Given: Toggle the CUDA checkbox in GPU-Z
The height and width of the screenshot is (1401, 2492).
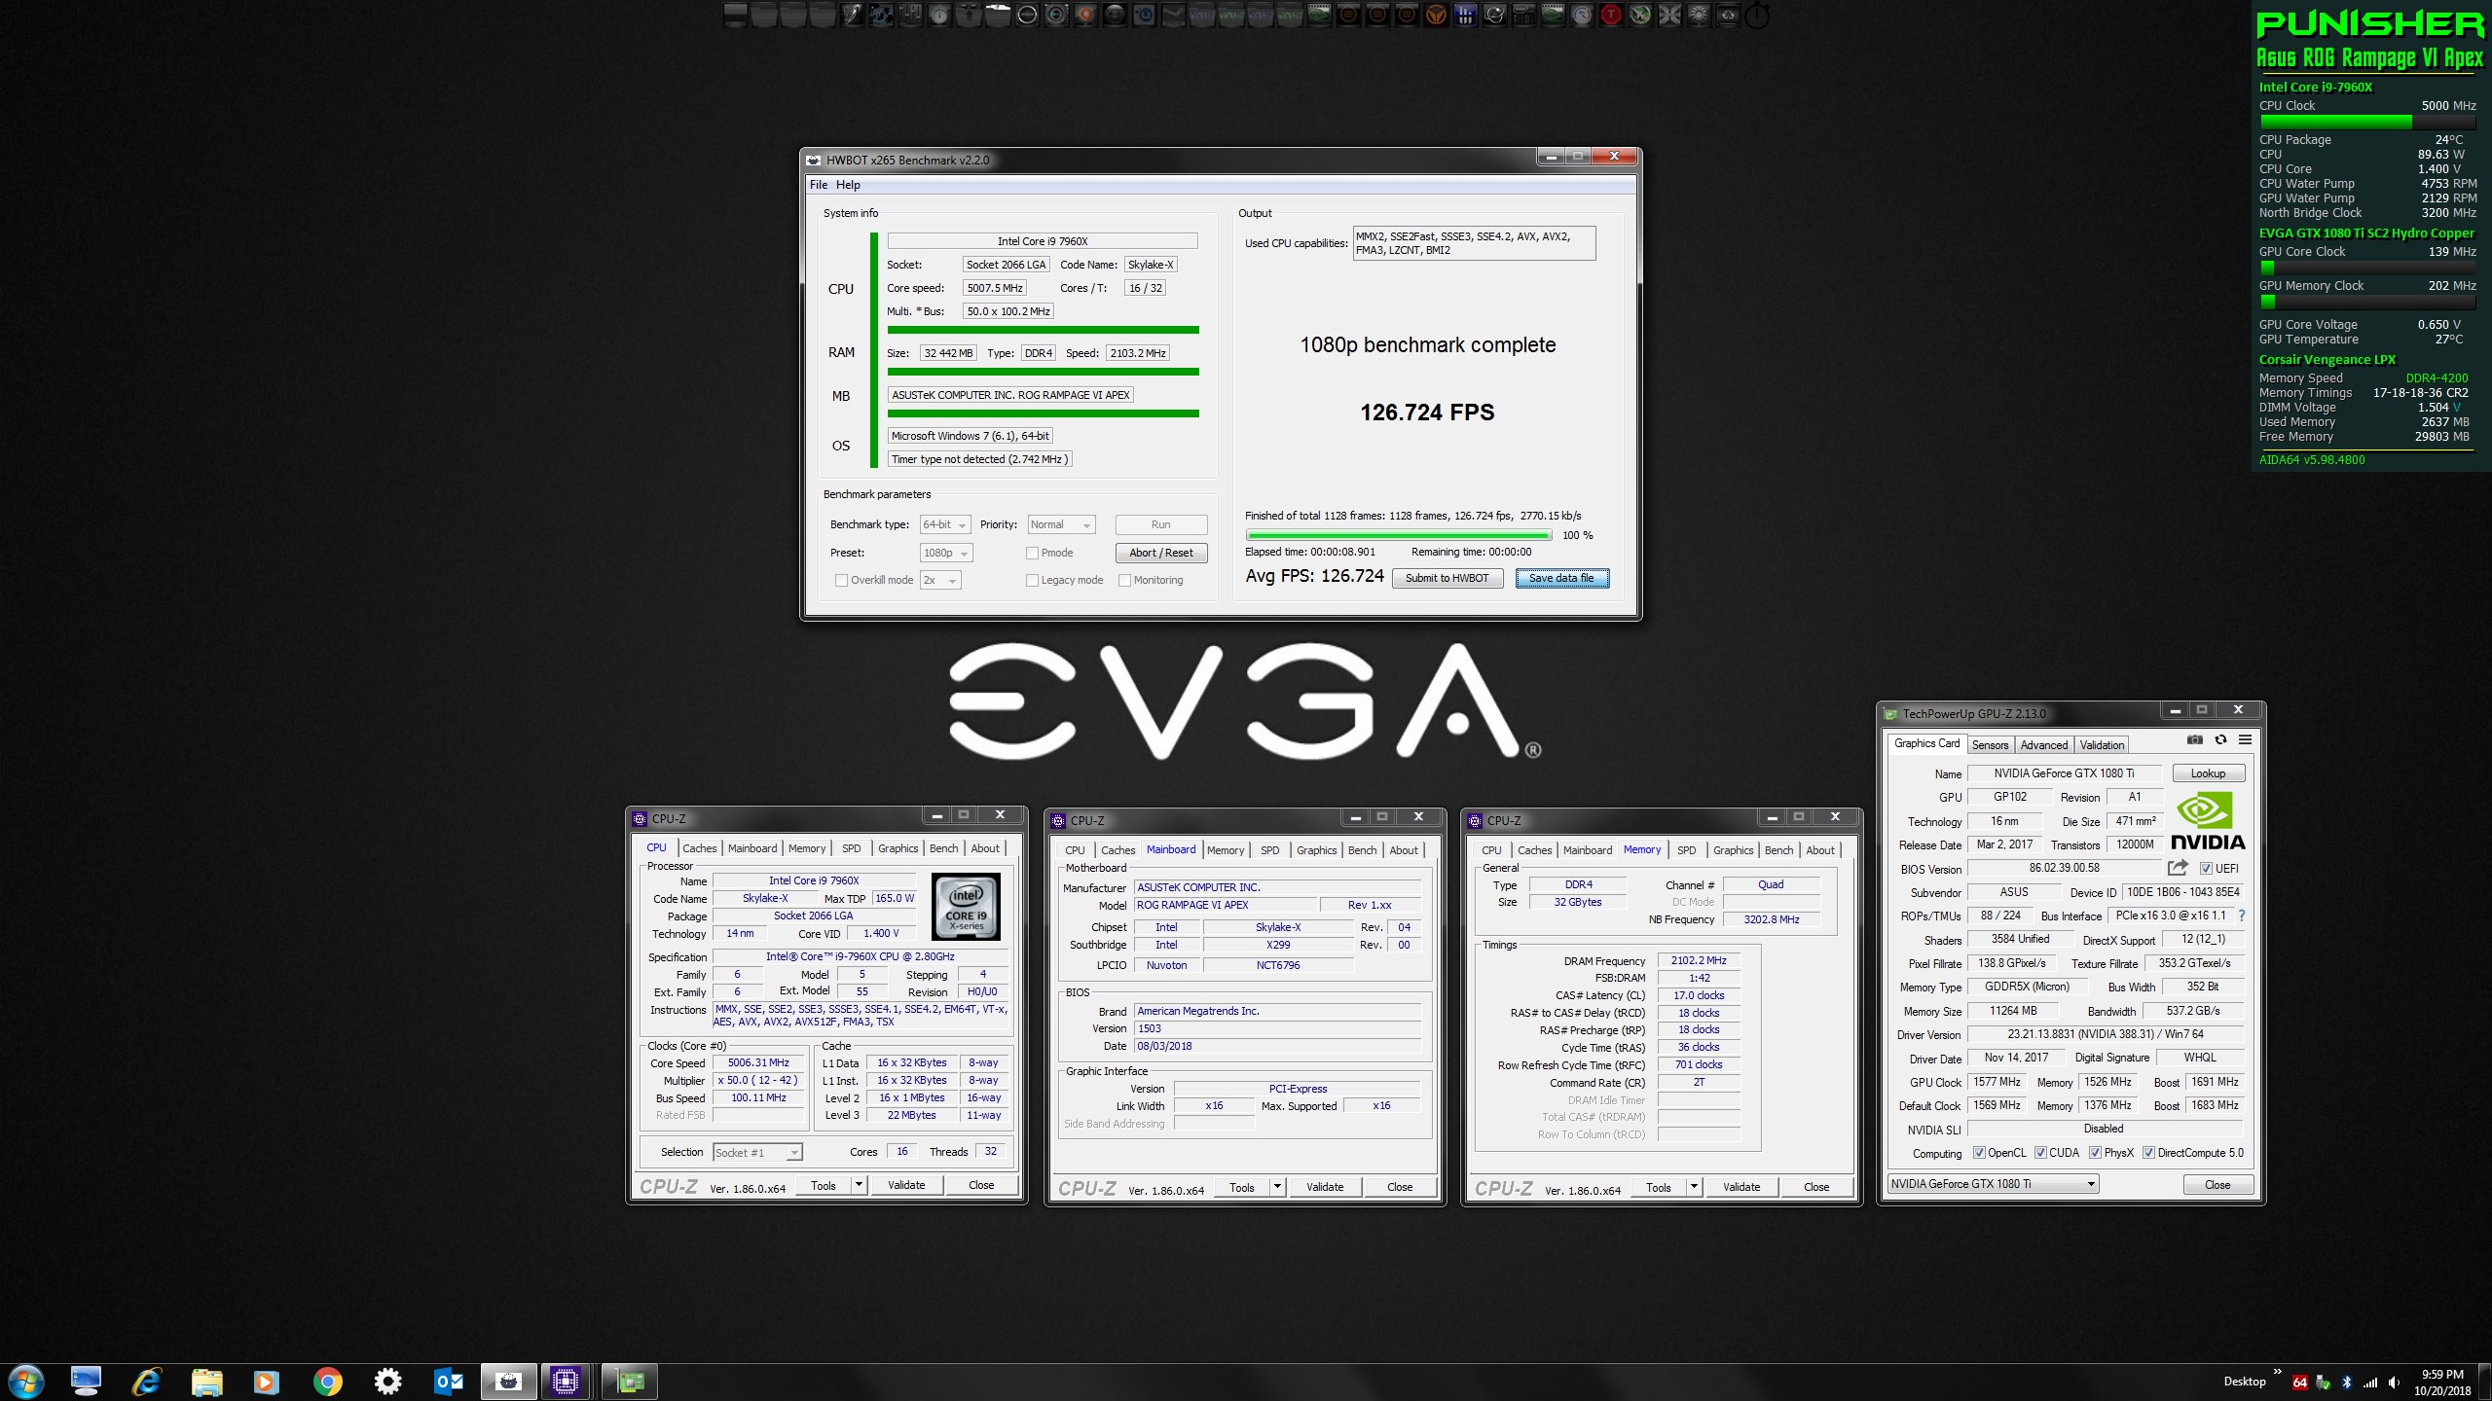Looking at the screenshot, I should point(2040,1153).
